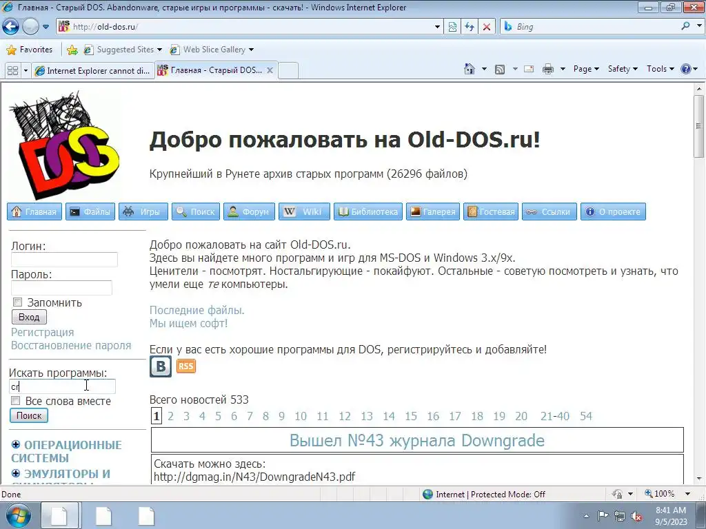Click the RSS Feeds toolbar icon
The image size is (706, 529).
[500, 69]
